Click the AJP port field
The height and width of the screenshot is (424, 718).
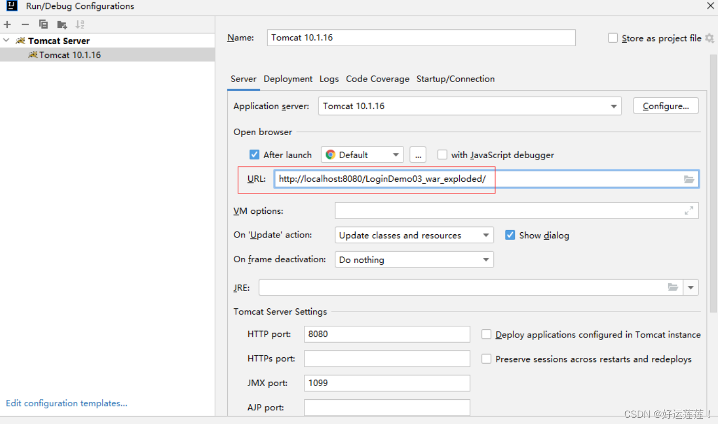(x=387, y=407)
